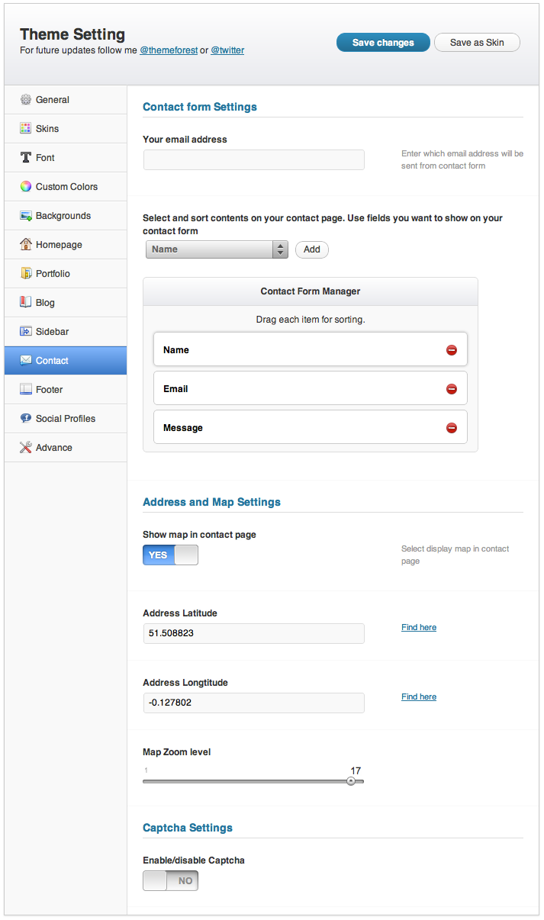
Task: Open Skins via its color grid icon
Action: 26,129
